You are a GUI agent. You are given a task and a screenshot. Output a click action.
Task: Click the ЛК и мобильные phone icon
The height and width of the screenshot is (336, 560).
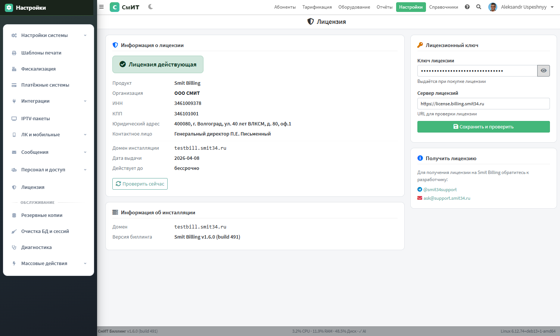[14, 135]
